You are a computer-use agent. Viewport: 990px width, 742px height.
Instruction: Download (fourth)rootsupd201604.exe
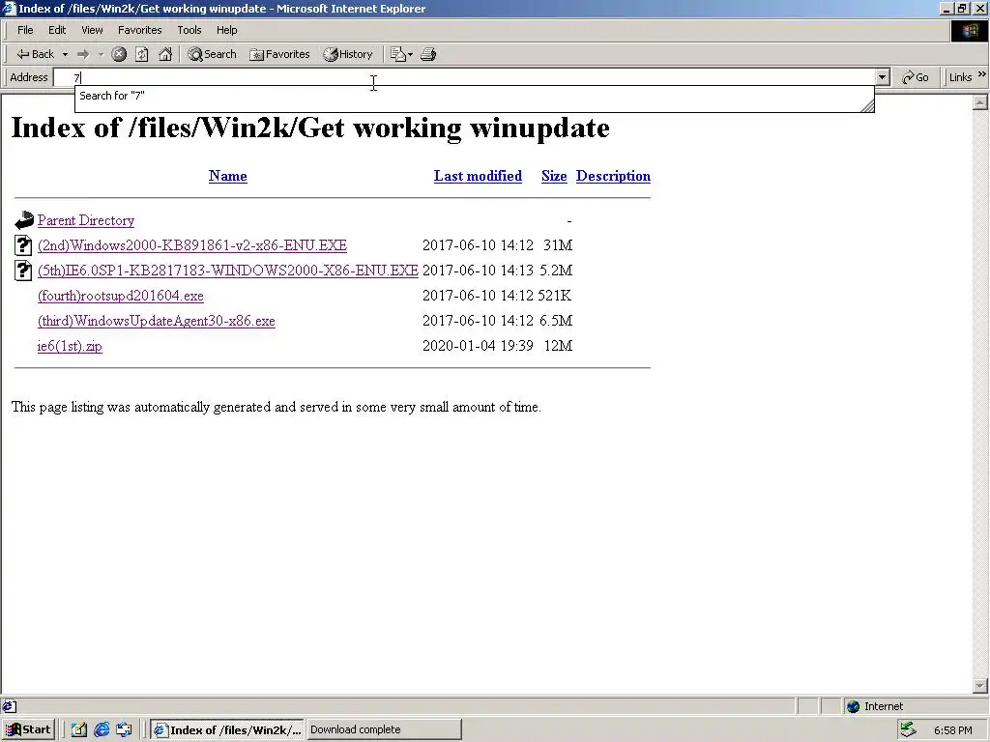click(121, 296)
